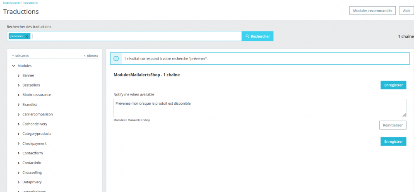The width and height of the screenshot is (414, 192).
Task: Click the '1 chaîne' count text
Action: [x=406, y=36]
